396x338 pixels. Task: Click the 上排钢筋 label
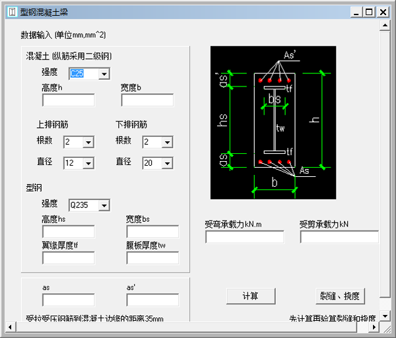[53, 125]
